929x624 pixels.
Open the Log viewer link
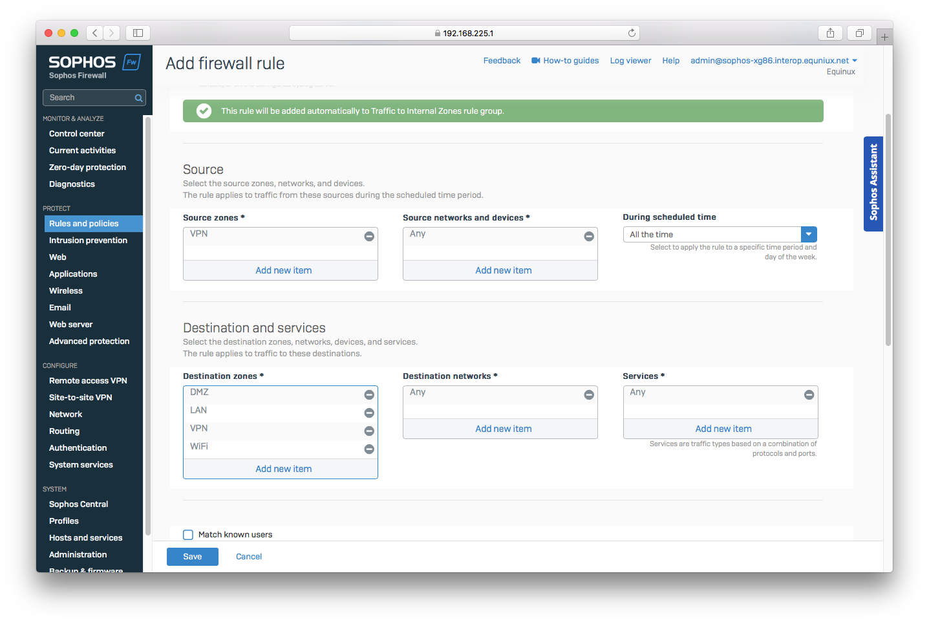point(630,60)
